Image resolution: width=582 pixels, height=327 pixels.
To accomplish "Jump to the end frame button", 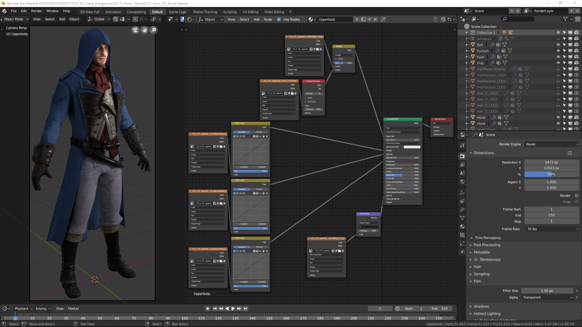I will pos(245,308).
